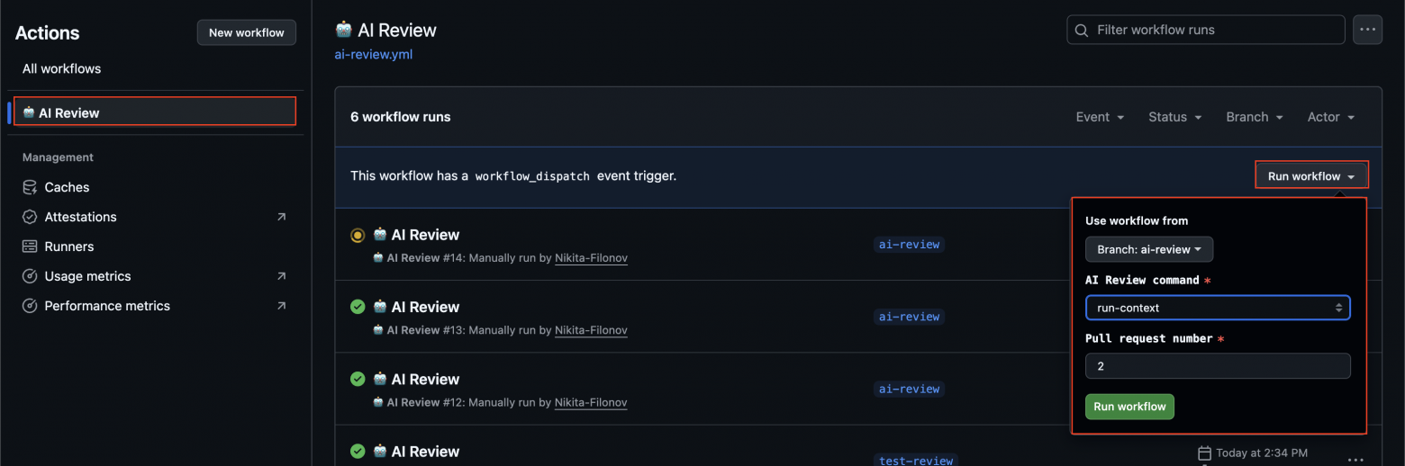Open the Actor filter dropdown

1330,117
